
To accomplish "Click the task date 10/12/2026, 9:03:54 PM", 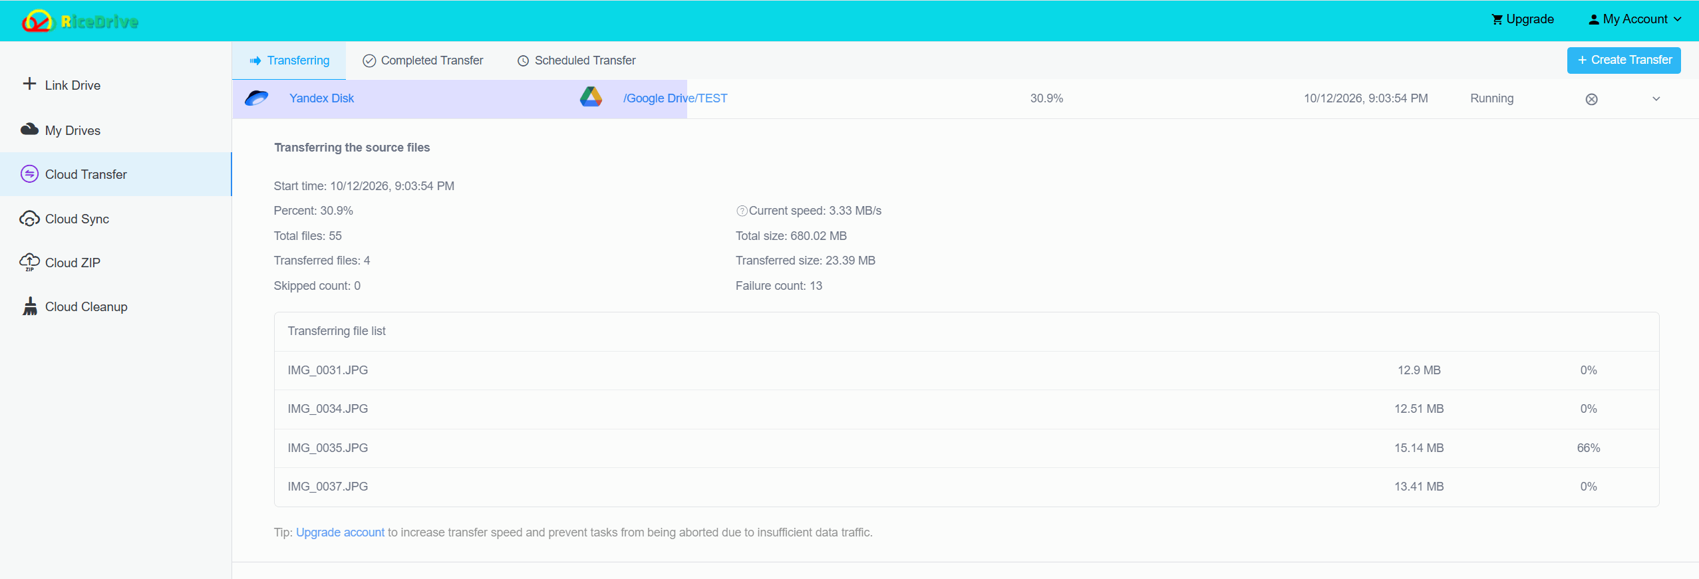I will pos(1366,98).
